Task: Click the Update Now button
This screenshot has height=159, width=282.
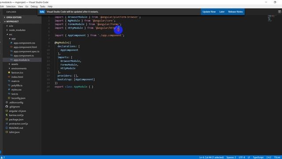Action: [209, 12]
